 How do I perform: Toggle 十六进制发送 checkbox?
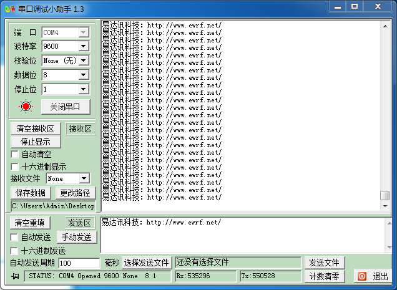[x=14, y=251]
